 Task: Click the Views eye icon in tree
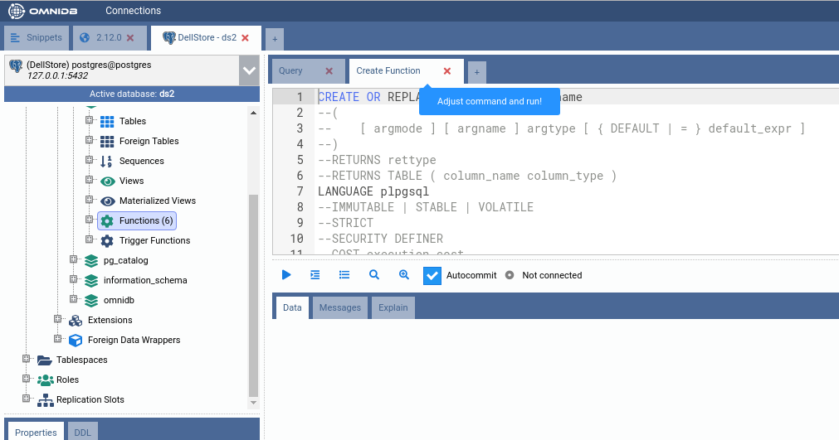point(107,181)
